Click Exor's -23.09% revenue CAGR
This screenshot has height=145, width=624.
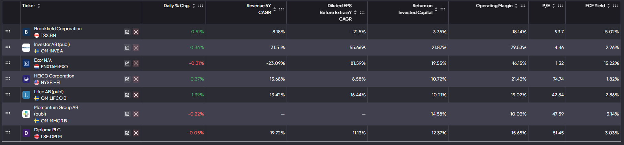tap(276, 63)
